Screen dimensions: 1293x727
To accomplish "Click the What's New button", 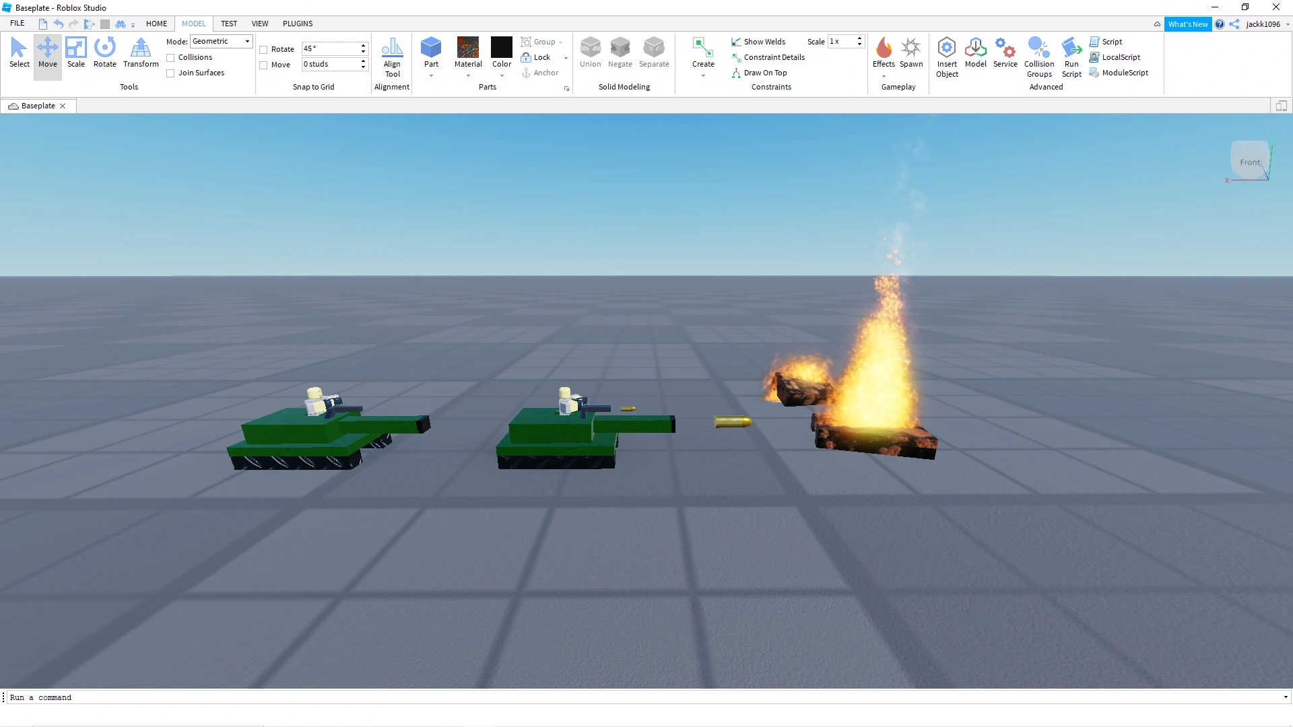I will coord(1187,24).
